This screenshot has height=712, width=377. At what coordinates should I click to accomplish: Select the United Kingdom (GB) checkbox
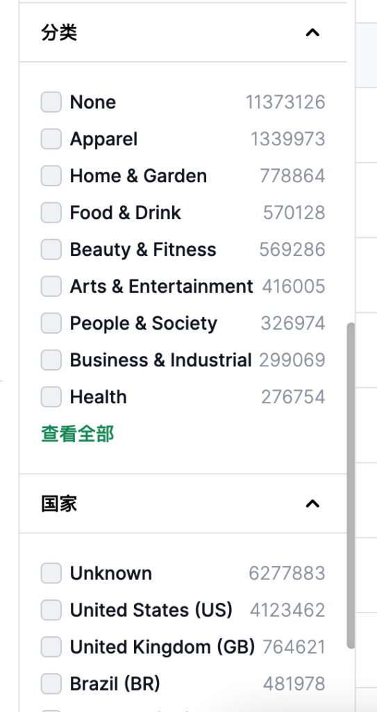pyautogui.click(x=51, y=647)
